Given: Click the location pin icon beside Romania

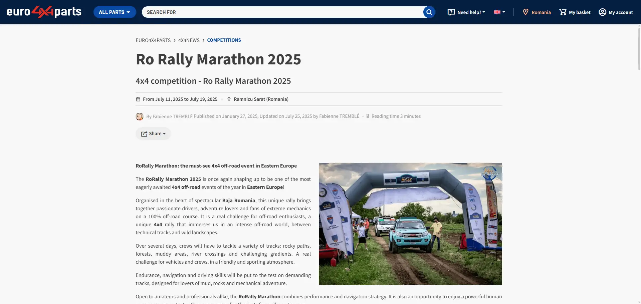Looking at the screenshot, I should (x=525, y=12).
